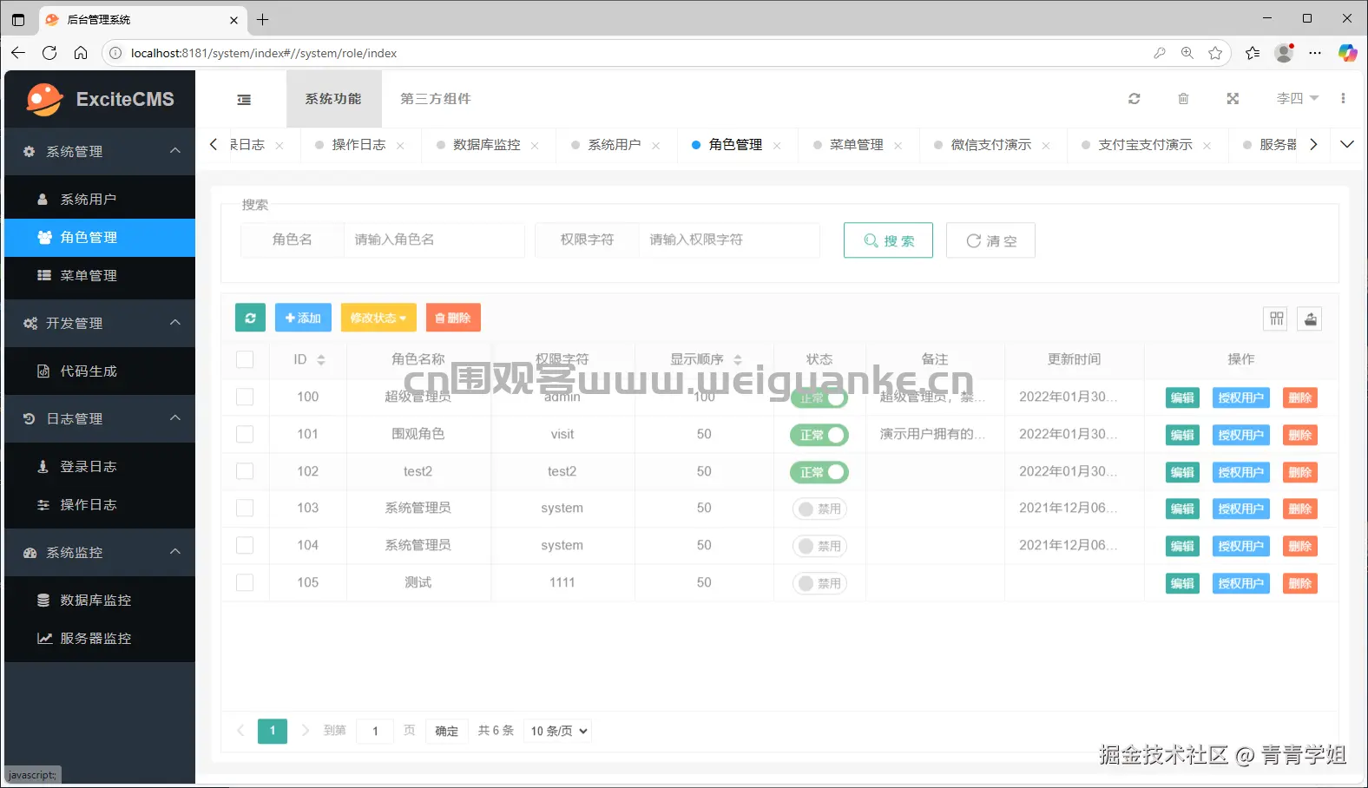The width and height of the screenshot is (1368, 788).
Task: Toggle the status switch for test2 role 102
Action: click(x=819, y=472)
